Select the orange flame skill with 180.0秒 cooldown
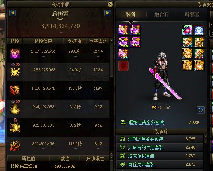The image size is (213, 171). pyautogui.click(x=15, y=90)
